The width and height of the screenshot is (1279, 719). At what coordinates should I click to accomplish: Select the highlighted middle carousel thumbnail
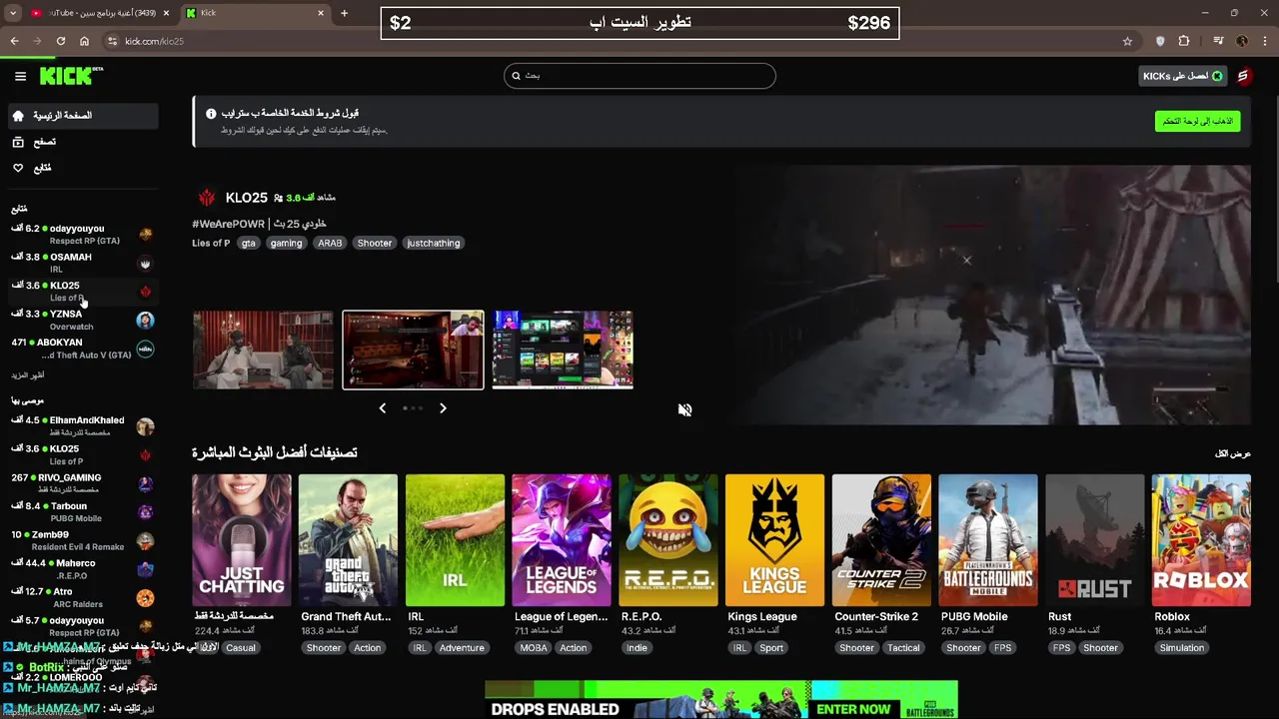point(413,350)
